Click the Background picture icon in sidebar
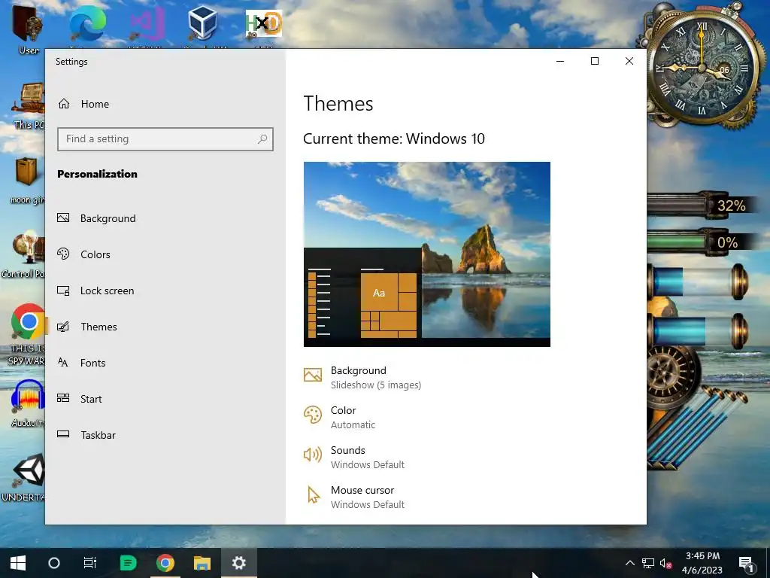Image resolution: width=770 pixels, height=578 pixels. click(63, 218)
